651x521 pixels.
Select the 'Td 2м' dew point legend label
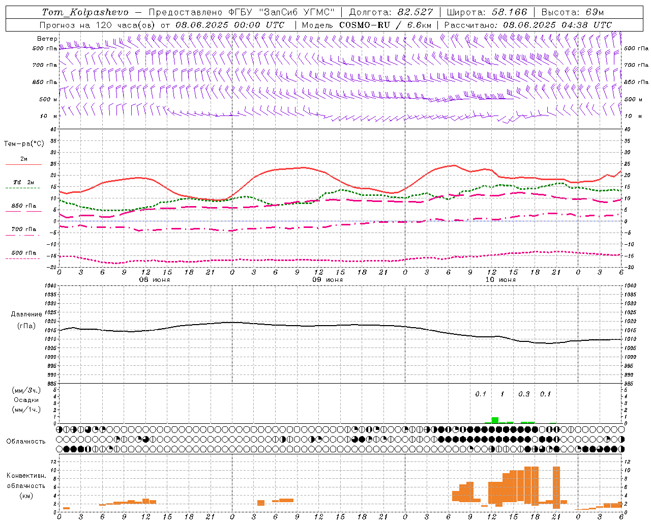24,182
